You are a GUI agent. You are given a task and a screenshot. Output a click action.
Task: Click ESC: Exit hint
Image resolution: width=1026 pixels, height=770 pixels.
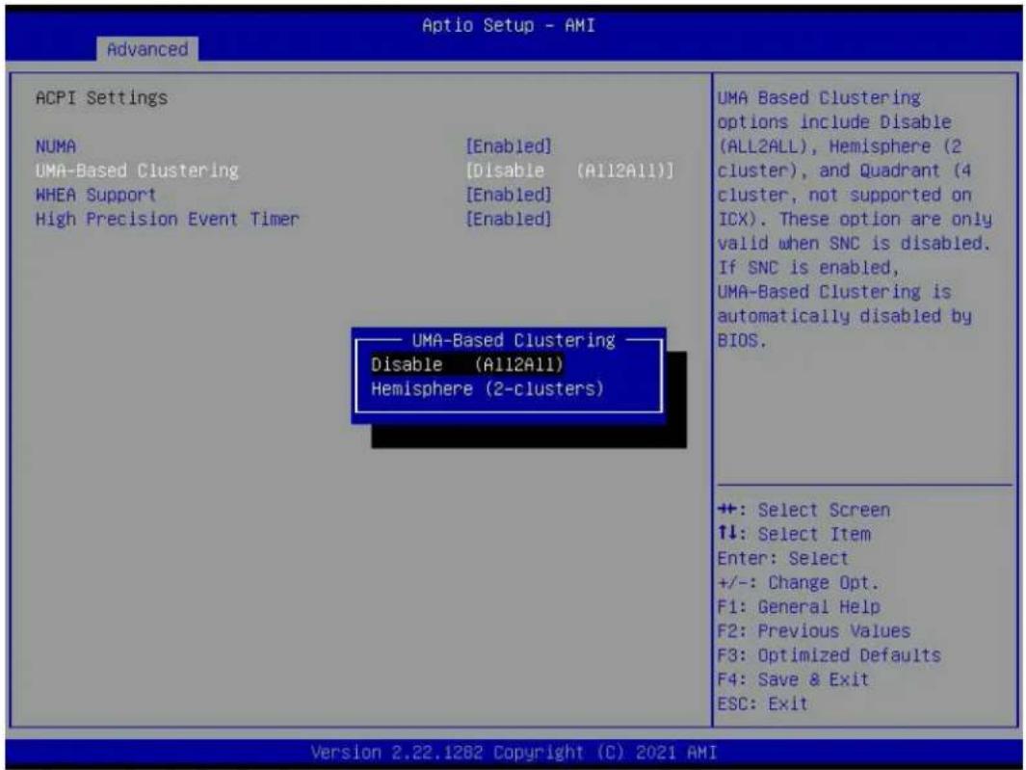[x=763, y=704]
